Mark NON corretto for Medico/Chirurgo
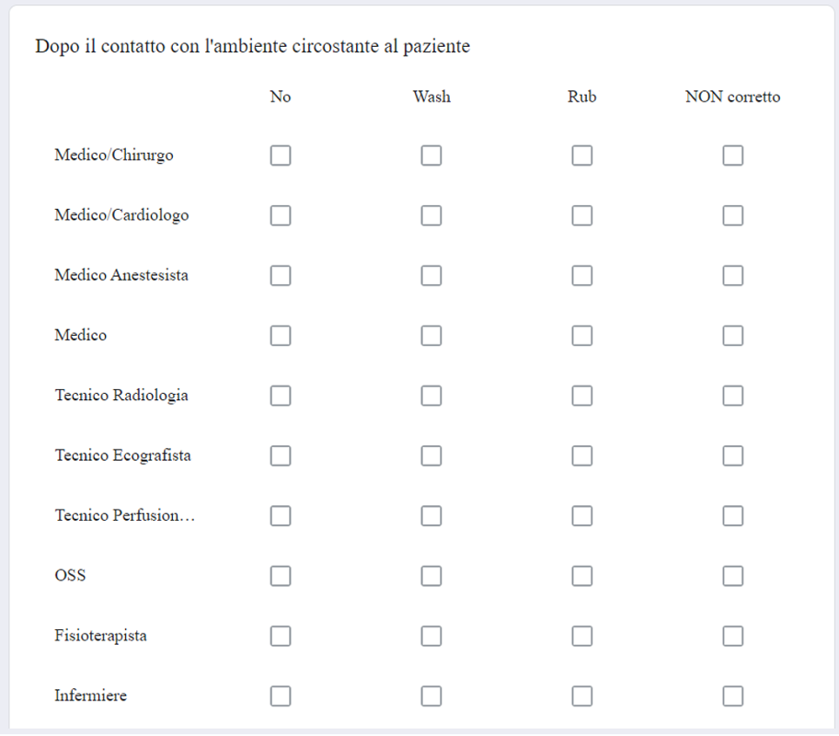The height and width of the screenshot is (736, 839). 733,155
